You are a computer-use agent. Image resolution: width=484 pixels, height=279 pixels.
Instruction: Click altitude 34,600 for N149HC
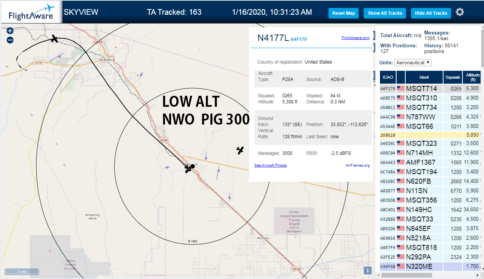(472, 210)
